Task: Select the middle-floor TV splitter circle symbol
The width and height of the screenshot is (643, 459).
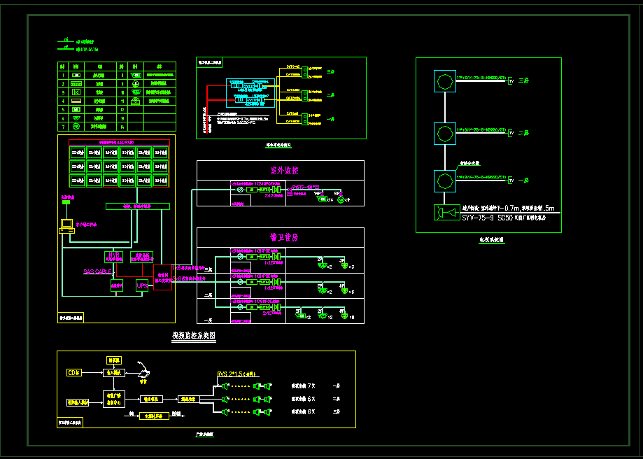Action: coord(444,132)
